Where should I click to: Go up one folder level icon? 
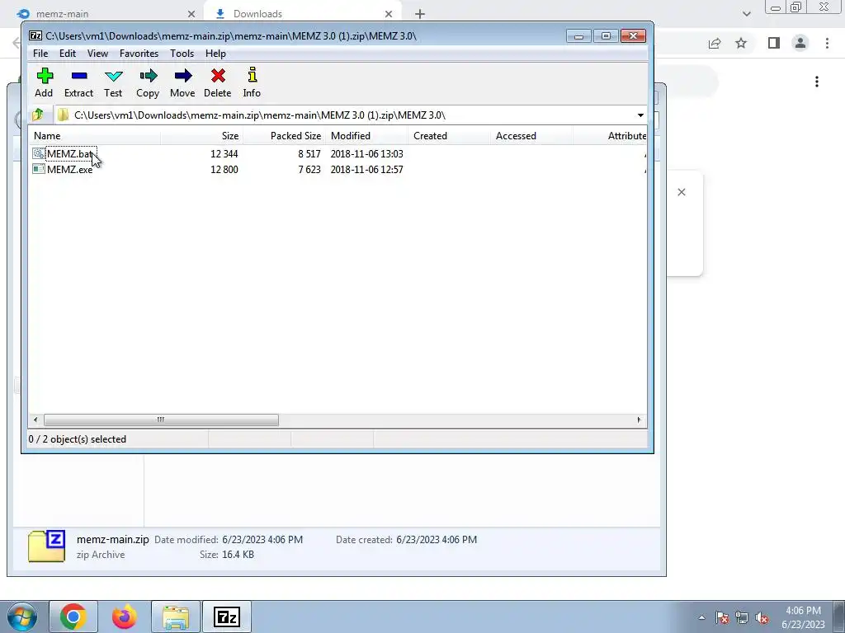pyautogui.click(x=38, y=115)
